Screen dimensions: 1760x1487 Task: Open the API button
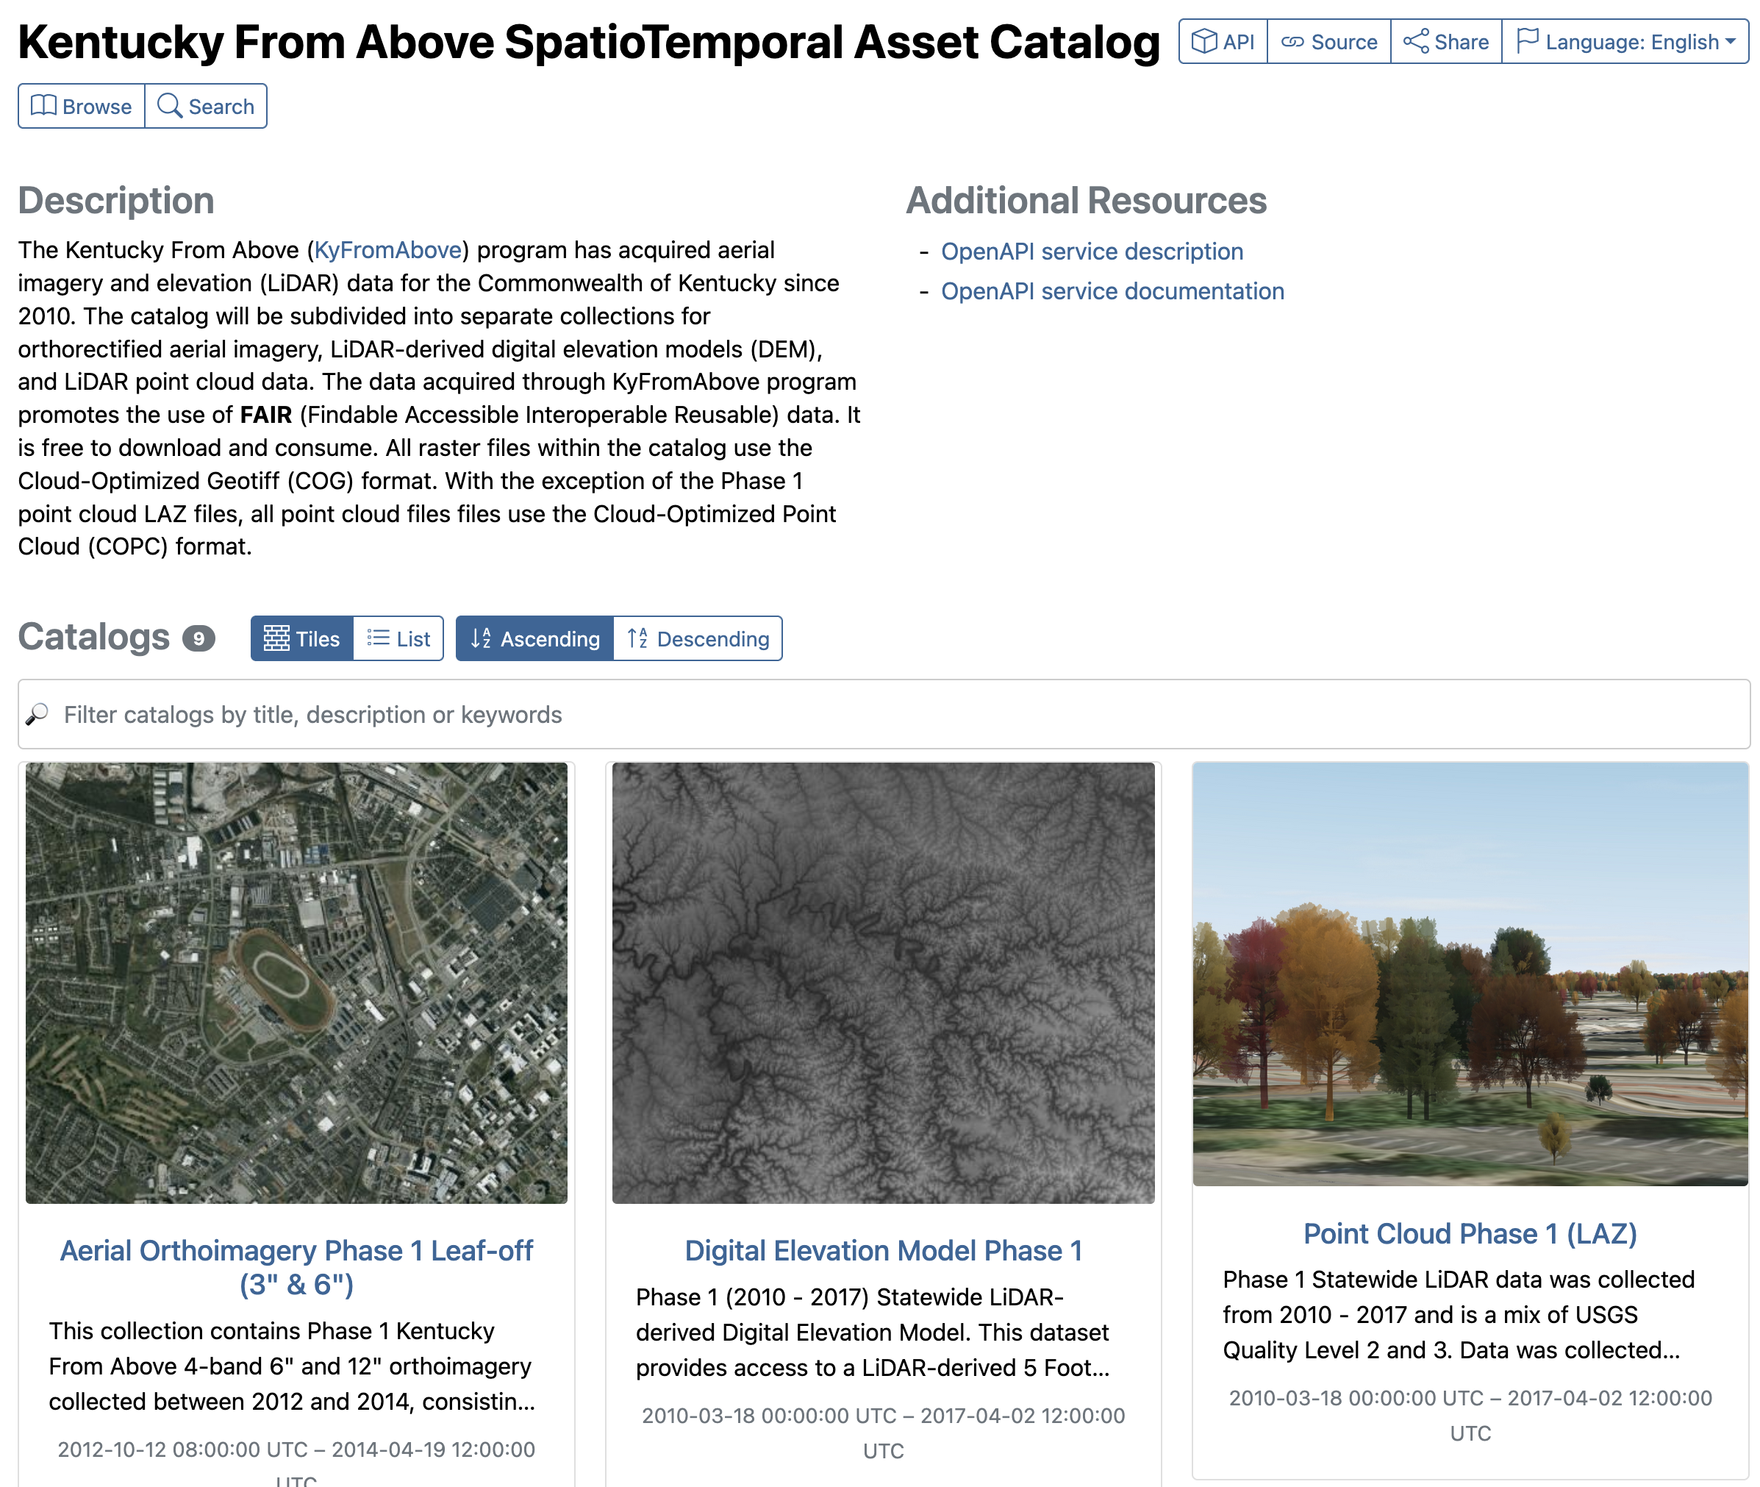coord(1223,41)
